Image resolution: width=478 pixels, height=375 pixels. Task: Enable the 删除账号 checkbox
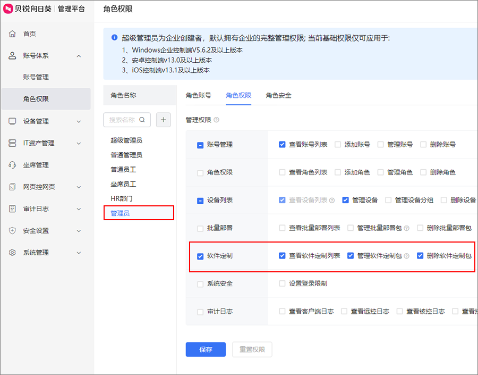(423, 145)
